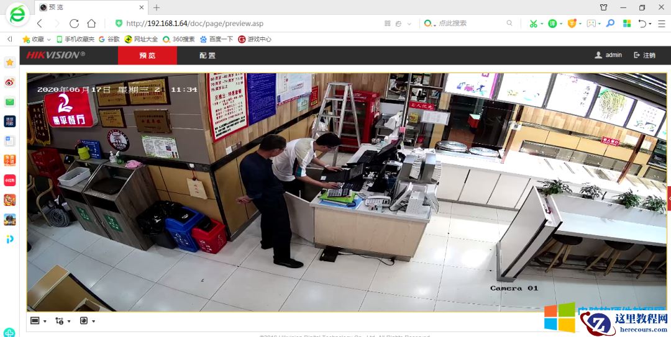Reload the page with the refresh icon

click(74, 24)
